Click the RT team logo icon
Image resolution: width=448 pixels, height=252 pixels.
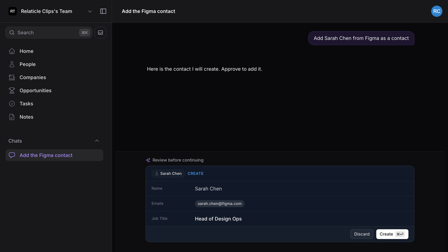point(12,11)
